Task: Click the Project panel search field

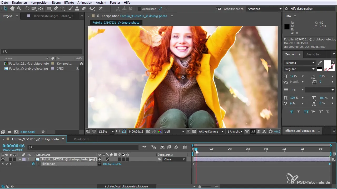Action: [x=42, y=51]
